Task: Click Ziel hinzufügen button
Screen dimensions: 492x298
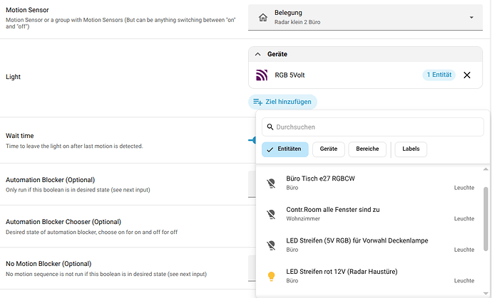Action: pyautogui.click(x=282, y=102)
